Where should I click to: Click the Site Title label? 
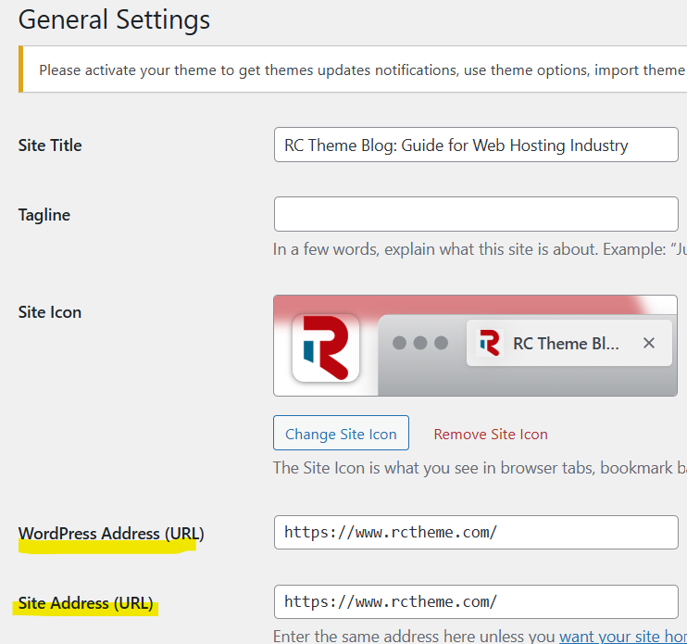[x=50, y=145]
